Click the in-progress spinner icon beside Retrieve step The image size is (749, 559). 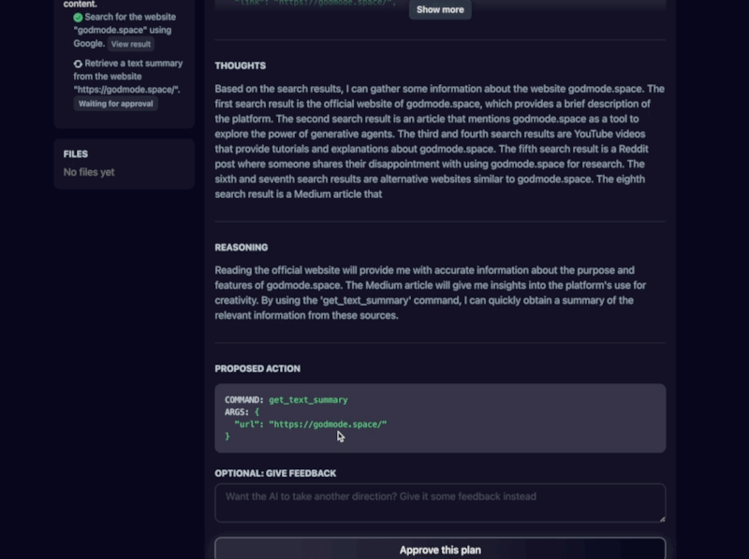pyautogui.click(x=78, y=64)
